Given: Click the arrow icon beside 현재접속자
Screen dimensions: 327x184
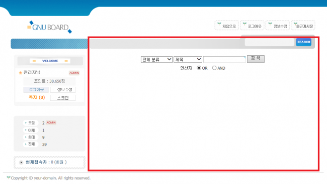Looking at the screenshot, I should tap(21, 162).
